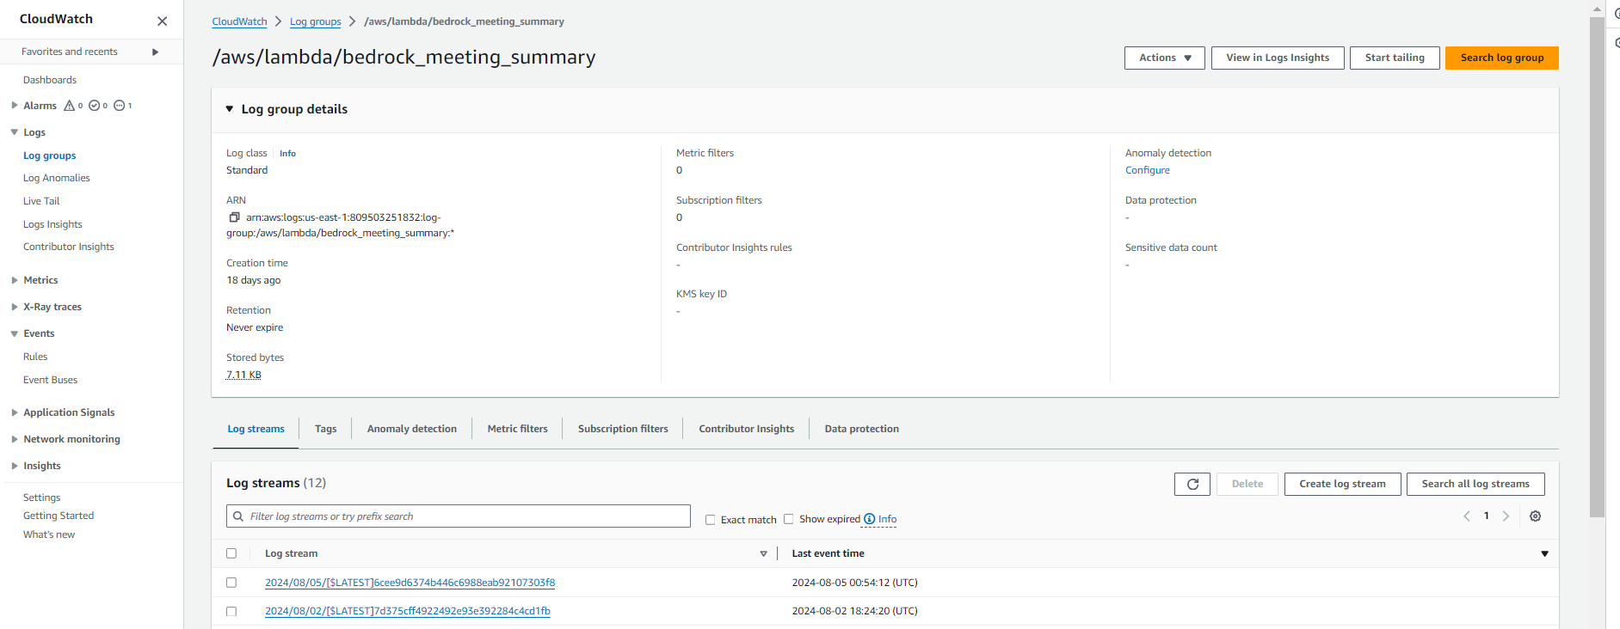This screenshot has width=1620, height=629.
Task: Open Event Buses in sidebar
Action: coord(50,380)
